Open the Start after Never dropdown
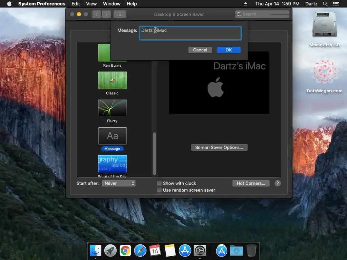347x260 pixels. coord(119,183)
